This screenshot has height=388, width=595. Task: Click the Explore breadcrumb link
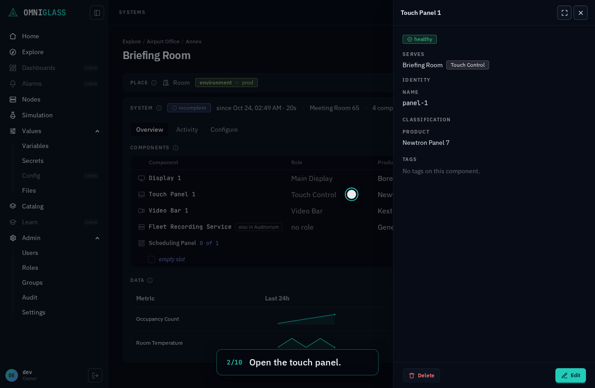[x=132, y=42]
